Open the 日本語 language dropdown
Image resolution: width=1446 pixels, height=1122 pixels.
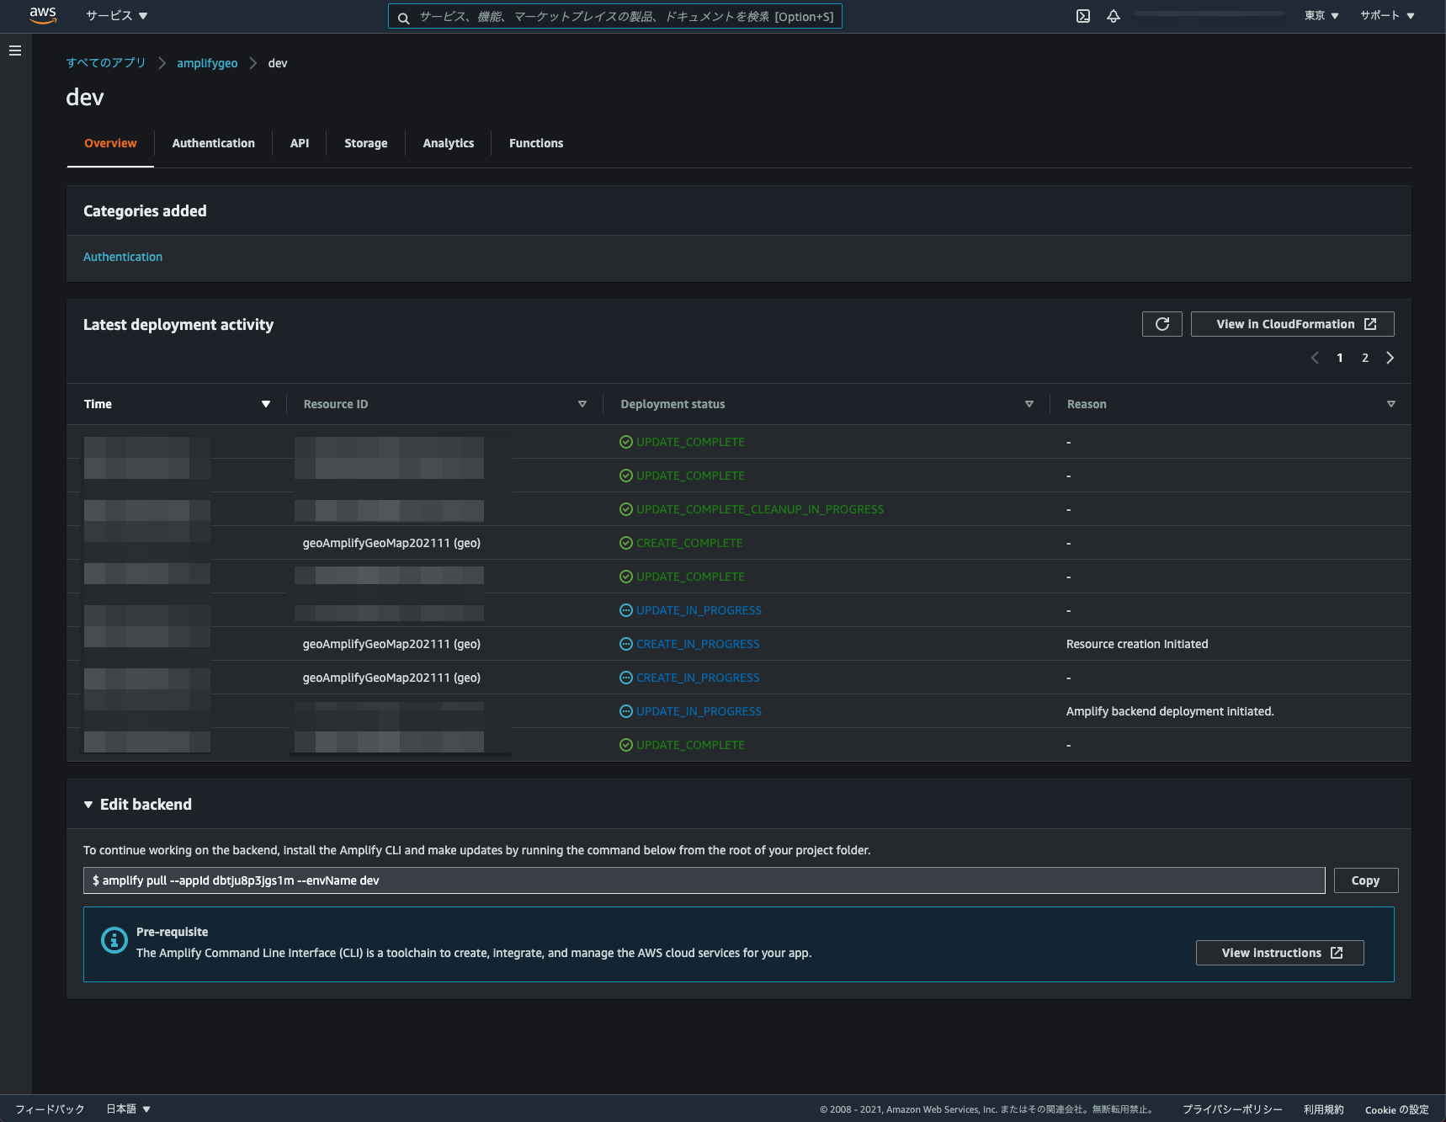point(128,1109)
